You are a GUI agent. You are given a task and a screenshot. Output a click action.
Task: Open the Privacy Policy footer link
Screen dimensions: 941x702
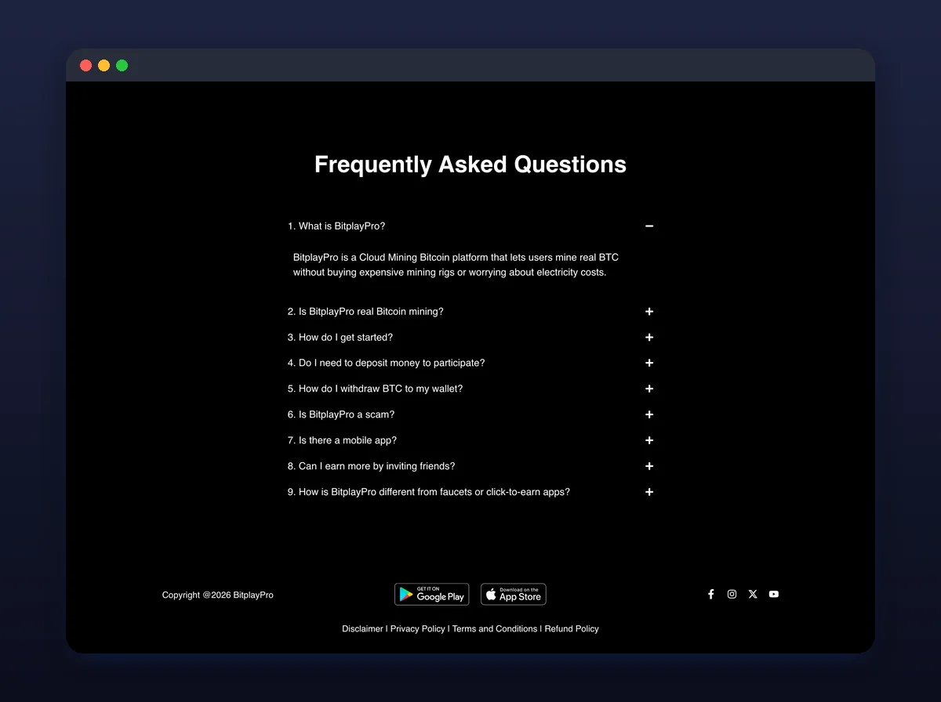tap(418, 629)
